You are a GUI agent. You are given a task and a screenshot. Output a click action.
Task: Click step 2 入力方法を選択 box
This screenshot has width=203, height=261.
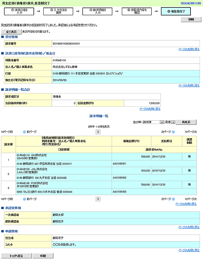58,11
